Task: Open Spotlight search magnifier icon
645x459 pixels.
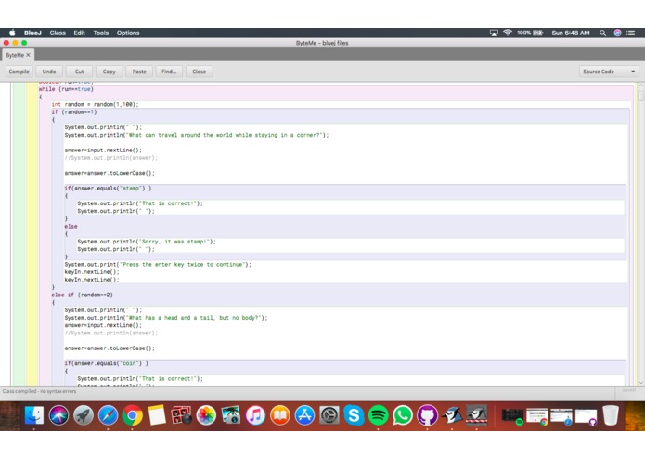Action: pyautogui.click(x=602, y=33)
